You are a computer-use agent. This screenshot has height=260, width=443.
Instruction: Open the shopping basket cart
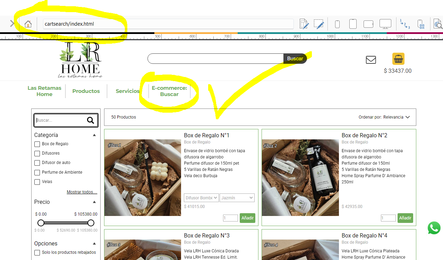click(x=398, y=59)
